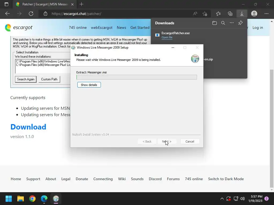Select the Windows Live installation path row

(x=43, y=61)
